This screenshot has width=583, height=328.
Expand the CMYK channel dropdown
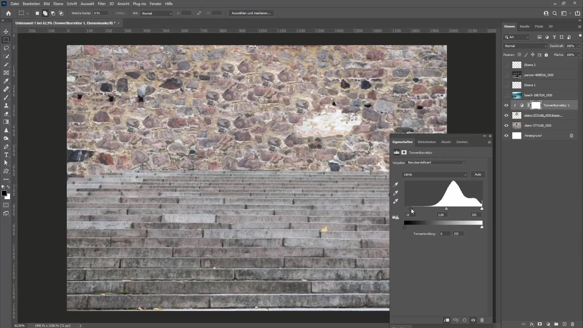[435, 174]
